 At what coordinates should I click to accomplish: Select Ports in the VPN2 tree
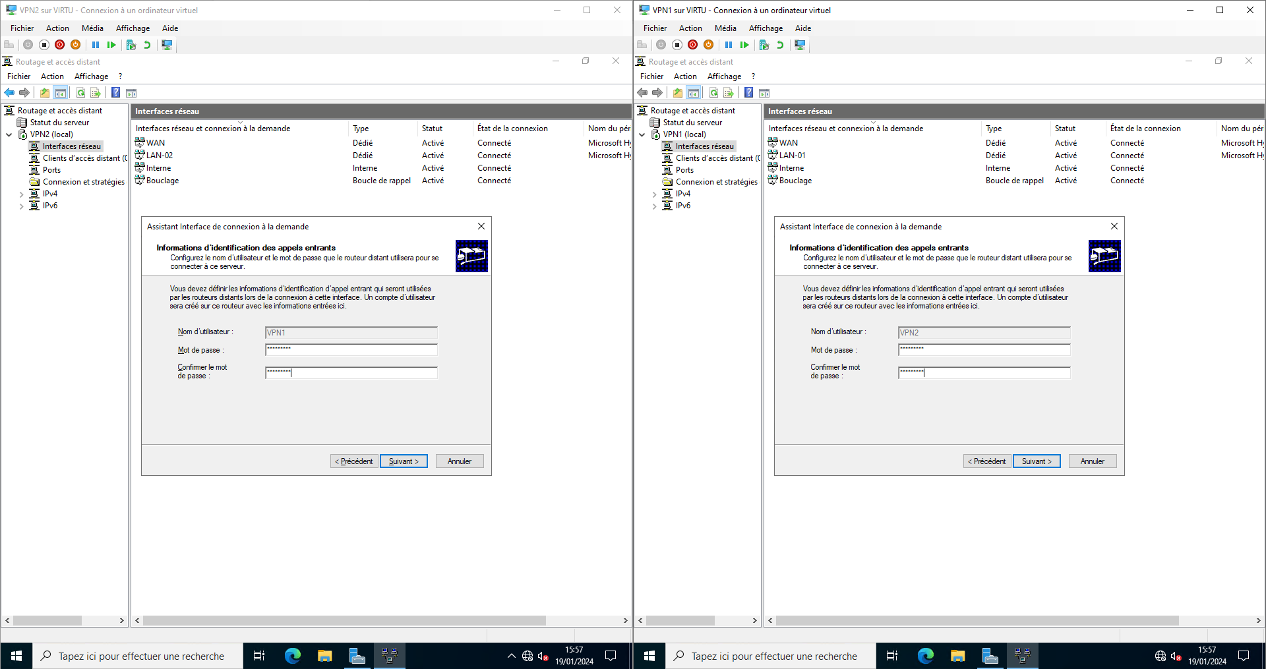click(x=51, y=170)
